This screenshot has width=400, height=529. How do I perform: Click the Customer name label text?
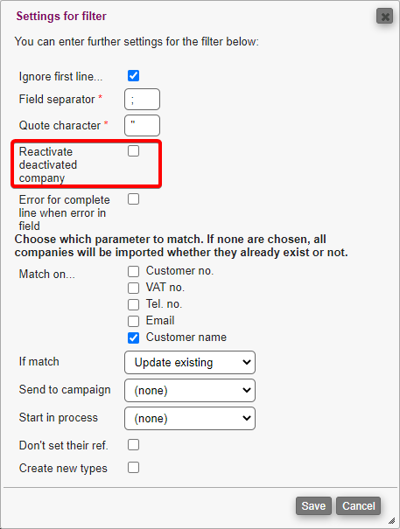pyautogui.click(x=186, y=337)
